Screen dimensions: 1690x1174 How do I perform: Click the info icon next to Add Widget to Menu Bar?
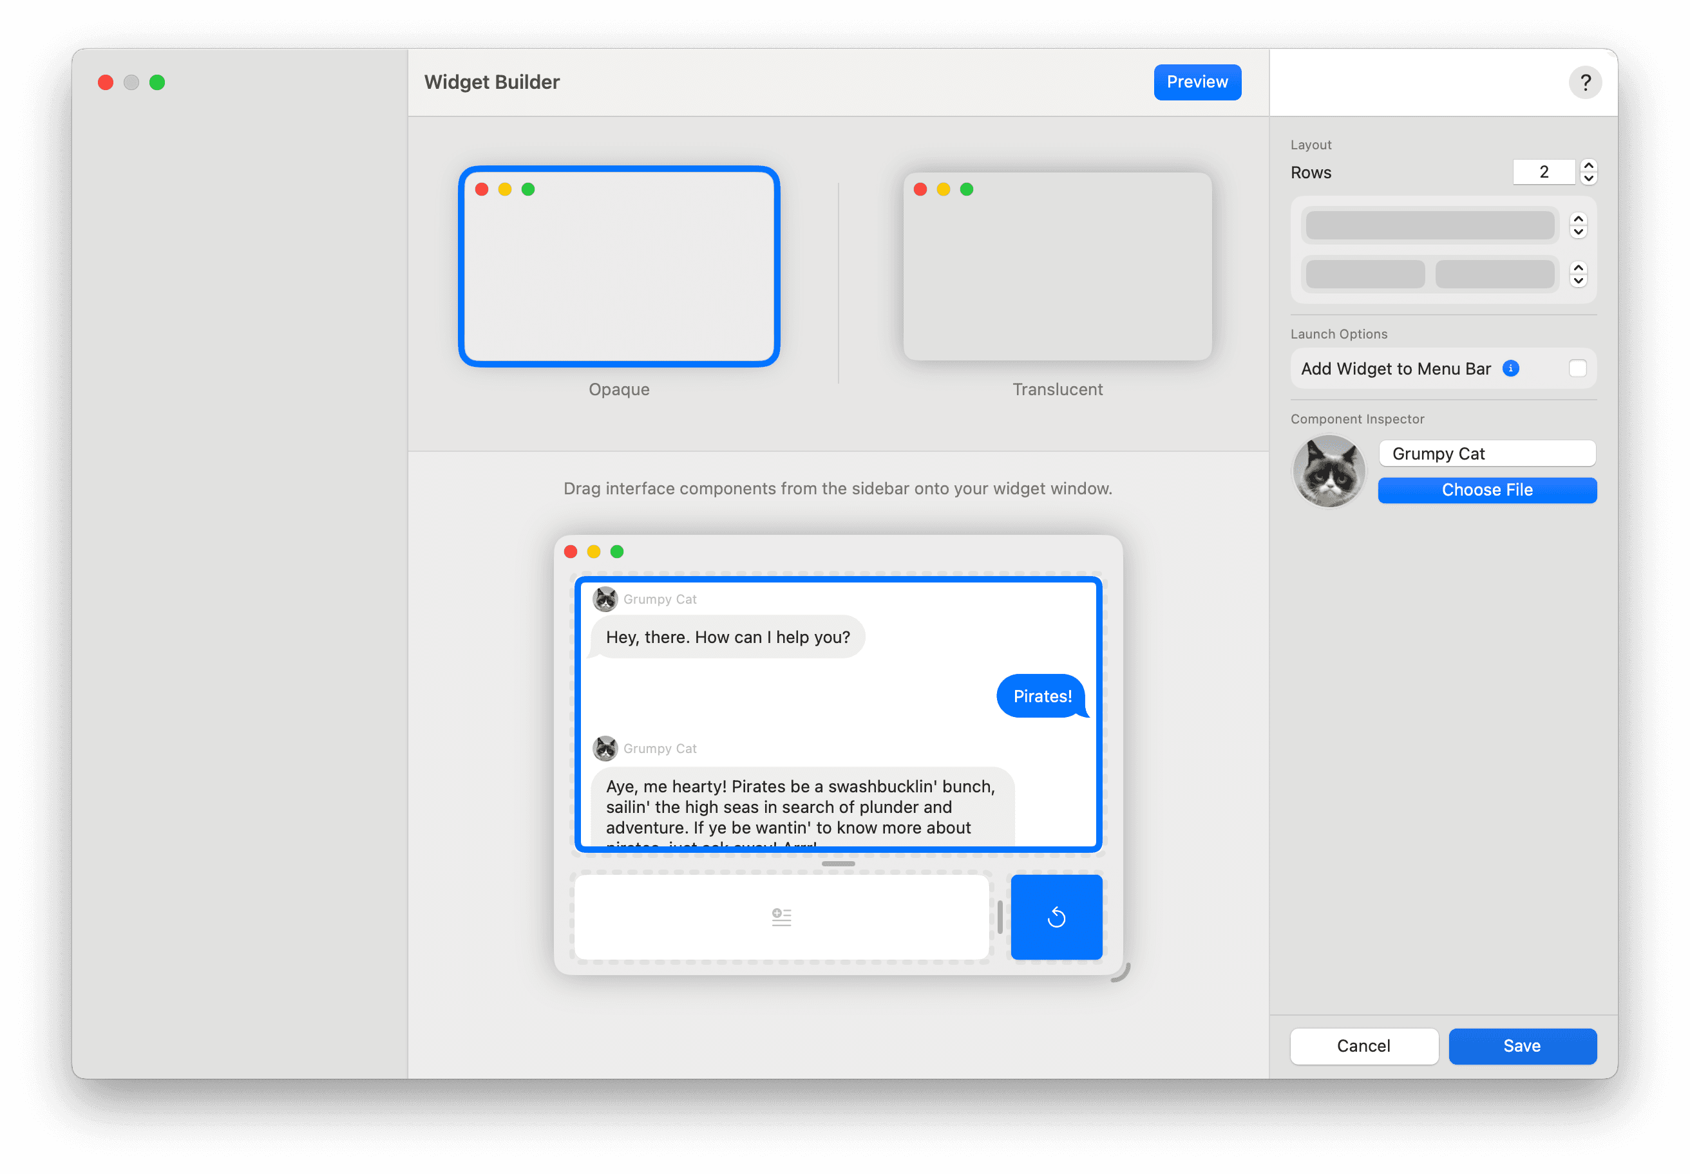click(x=1512, y=369)
